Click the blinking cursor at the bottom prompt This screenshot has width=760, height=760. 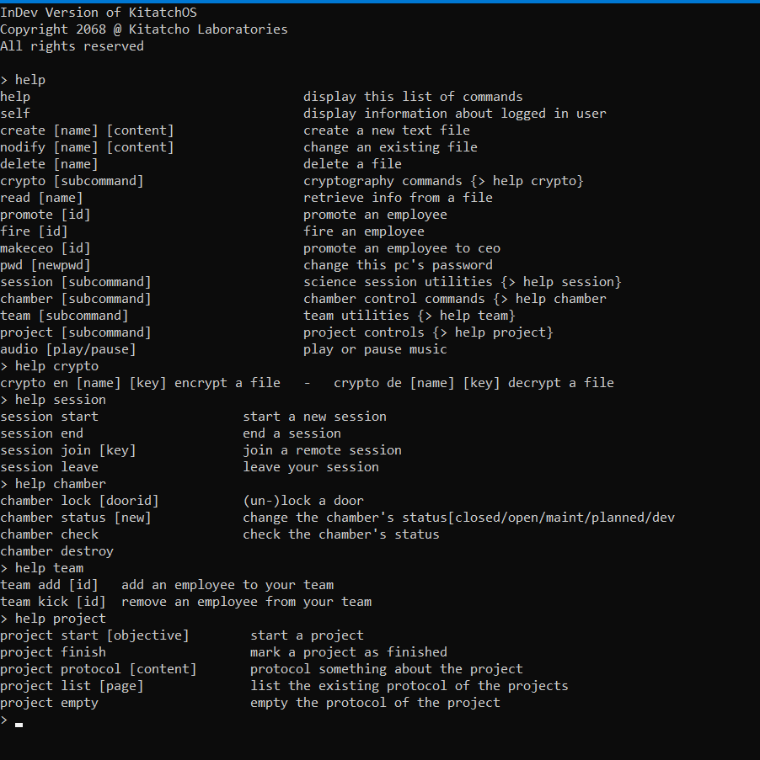[19, 723]
